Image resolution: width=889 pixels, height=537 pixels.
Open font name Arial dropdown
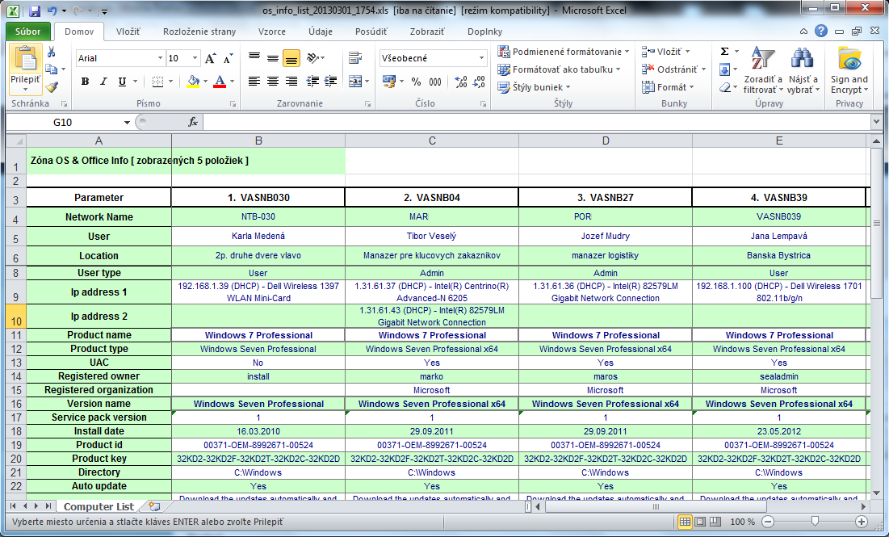[160, 58]
